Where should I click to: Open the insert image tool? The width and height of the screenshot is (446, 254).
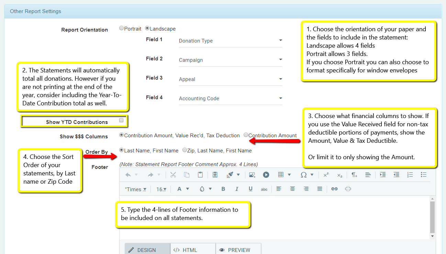[x=252, y=175]
